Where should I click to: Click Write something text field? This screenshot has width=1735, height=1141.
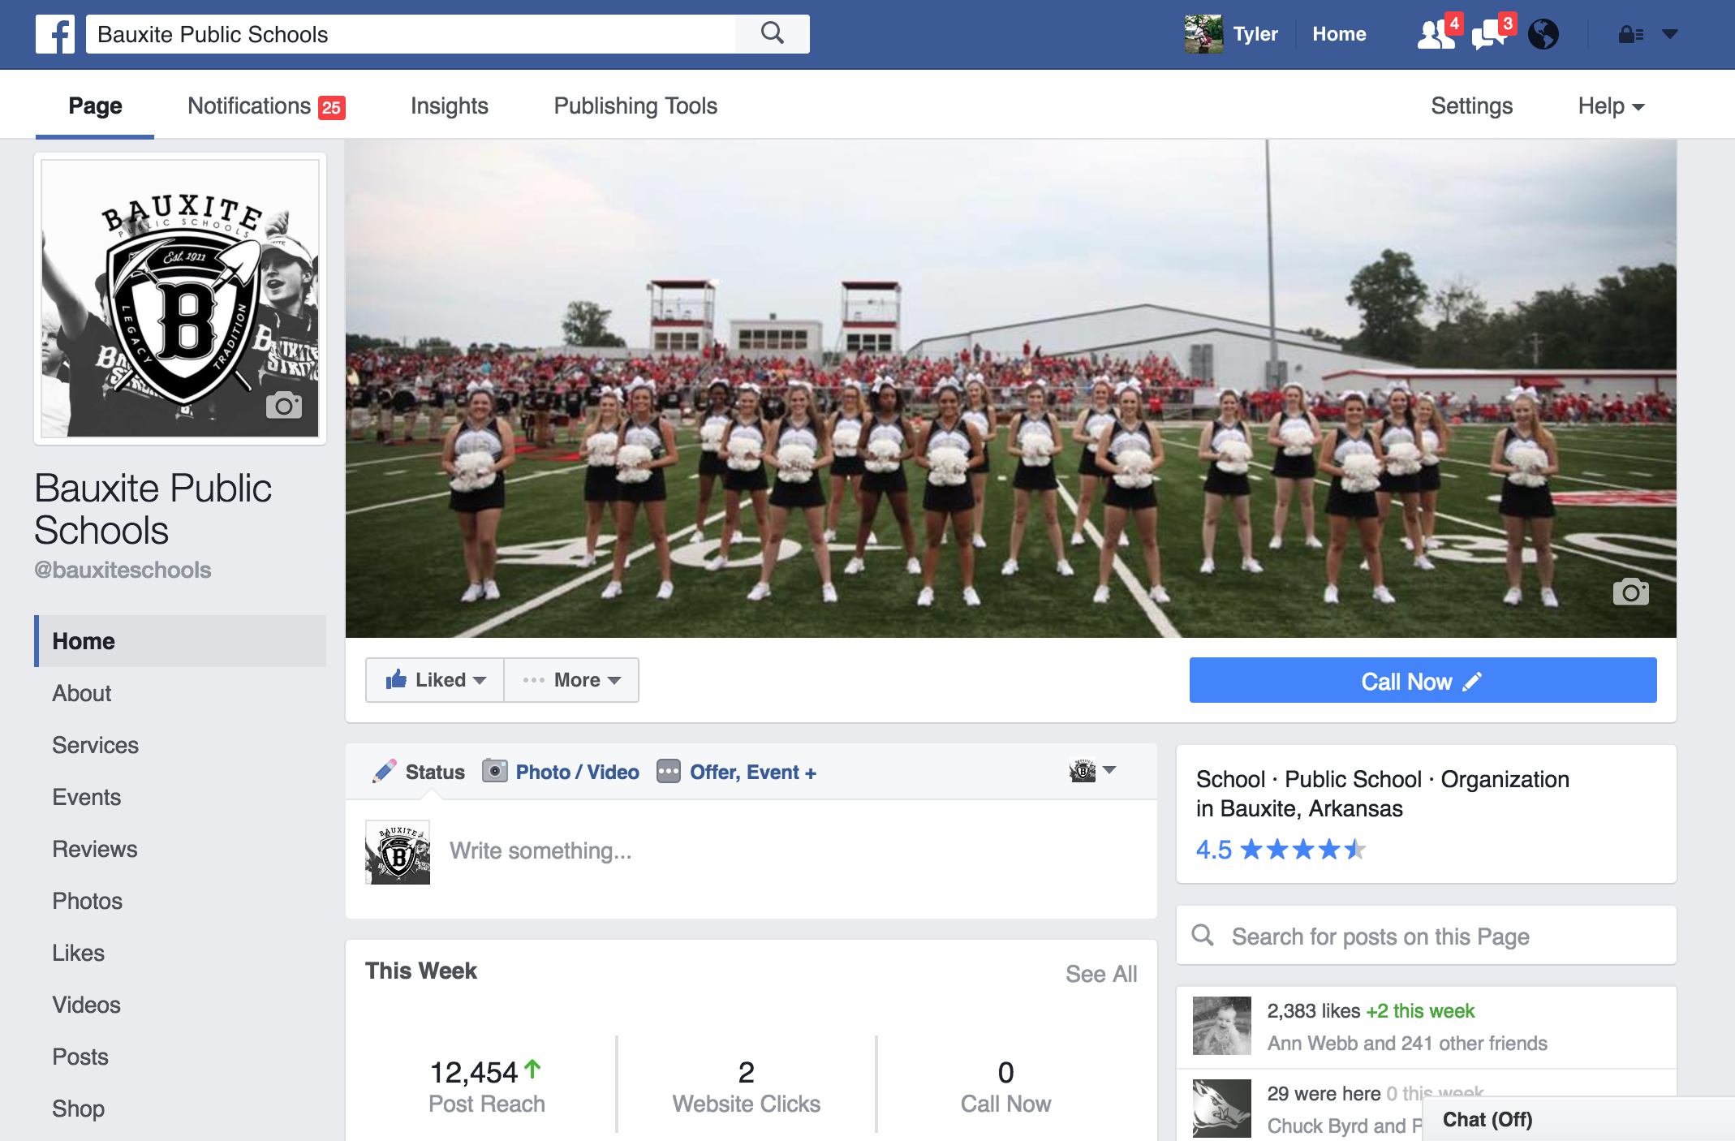(540, 850)
